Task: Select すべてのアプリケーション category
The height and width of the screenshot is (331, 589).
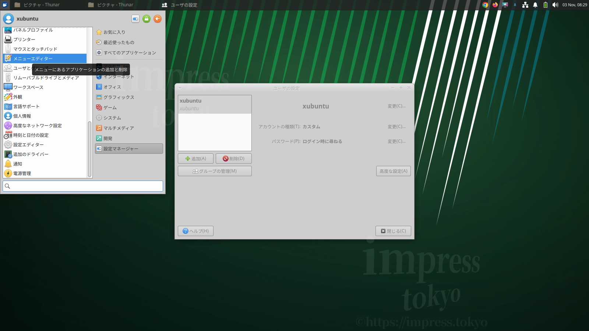Action: click(x=129, y=53)
